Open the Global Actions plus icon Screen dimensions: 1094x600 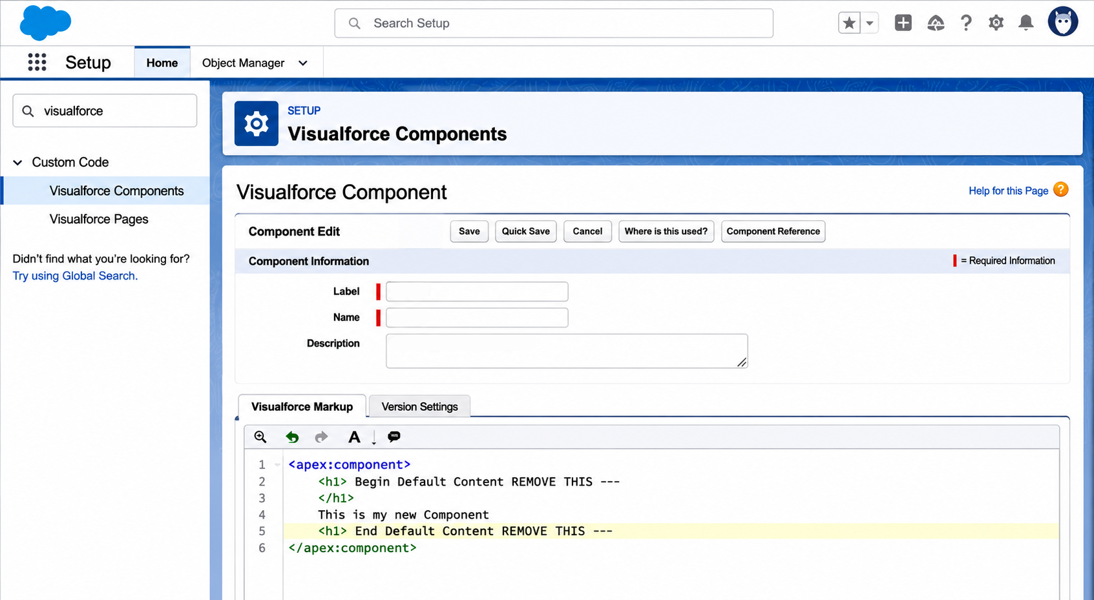tap(903, 23)
